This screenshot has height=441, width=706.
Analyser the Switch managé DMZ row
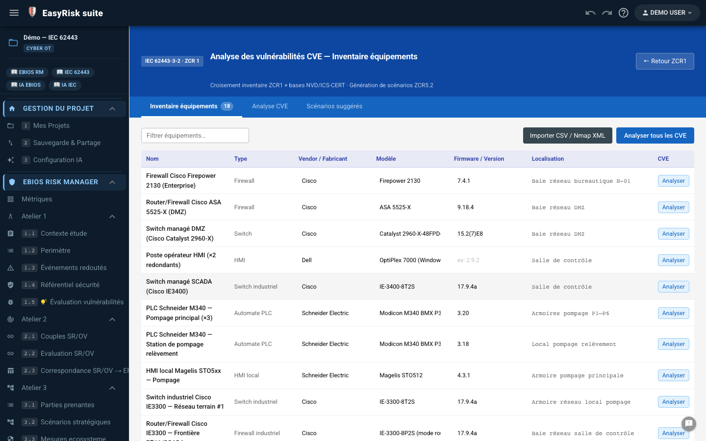click(674, 234)
